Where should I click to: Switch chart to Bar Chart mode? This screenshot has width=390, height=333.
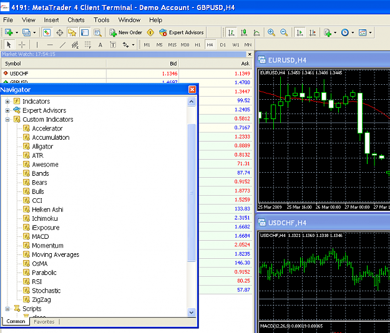pos(232,32)
